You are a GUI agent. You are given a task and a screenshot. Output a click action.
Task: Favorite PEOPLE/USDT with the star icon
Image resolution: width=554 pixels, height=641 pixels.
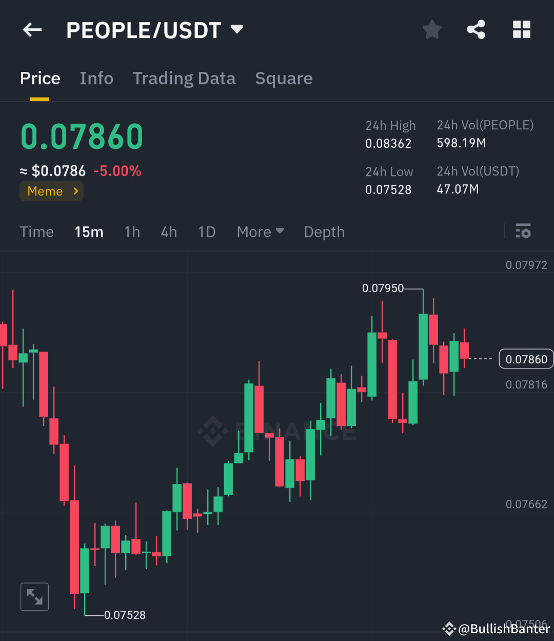pos(432,29)
